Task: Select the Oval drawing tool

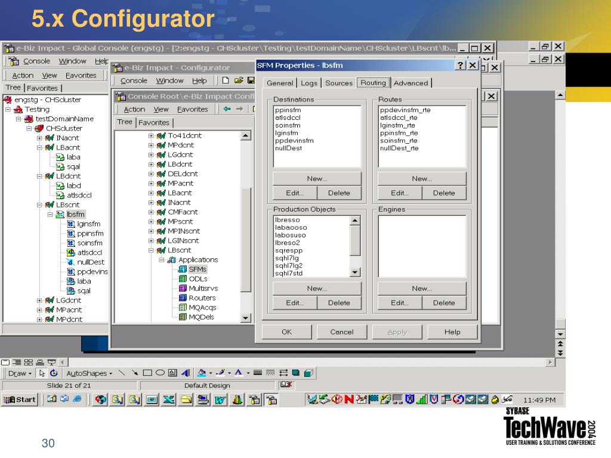Action: 160,373
